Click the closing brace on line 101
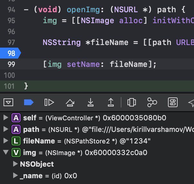 (x=26, y=86)
